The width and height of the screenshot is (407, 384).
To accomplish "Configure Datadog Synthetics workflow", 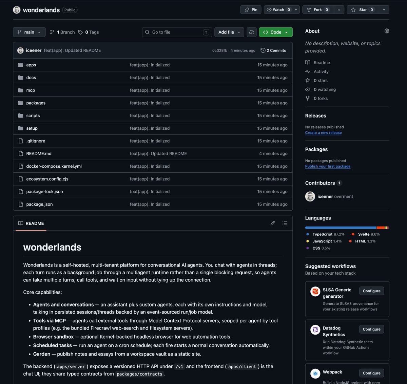I will (x=371, y=329).
